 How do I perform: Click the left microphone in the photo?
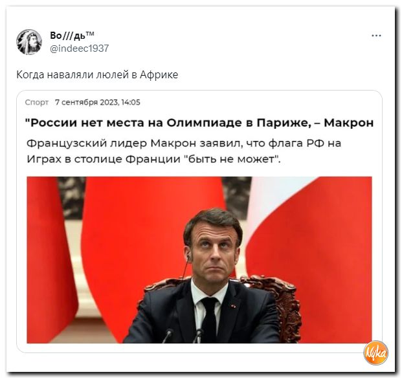[x=168, y=336]
